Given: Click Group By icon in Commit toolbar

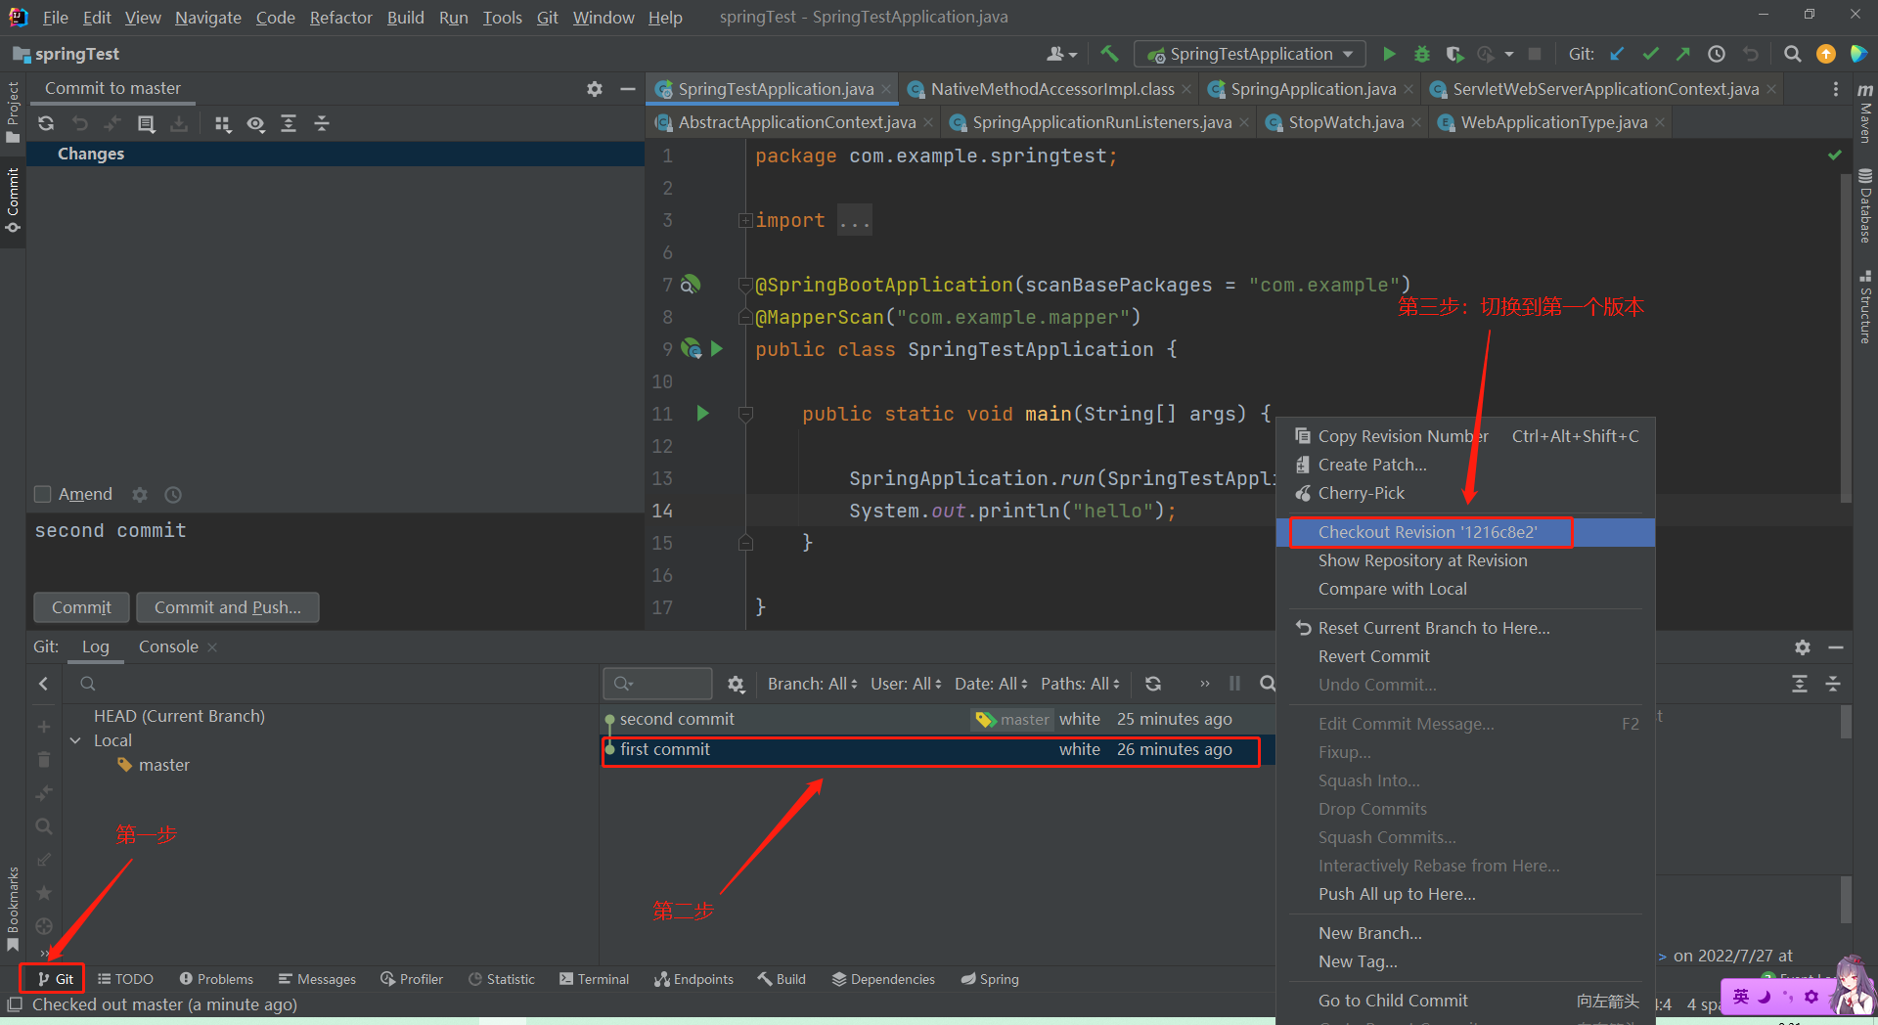Looking at the screenshot, I should point(223,123).
